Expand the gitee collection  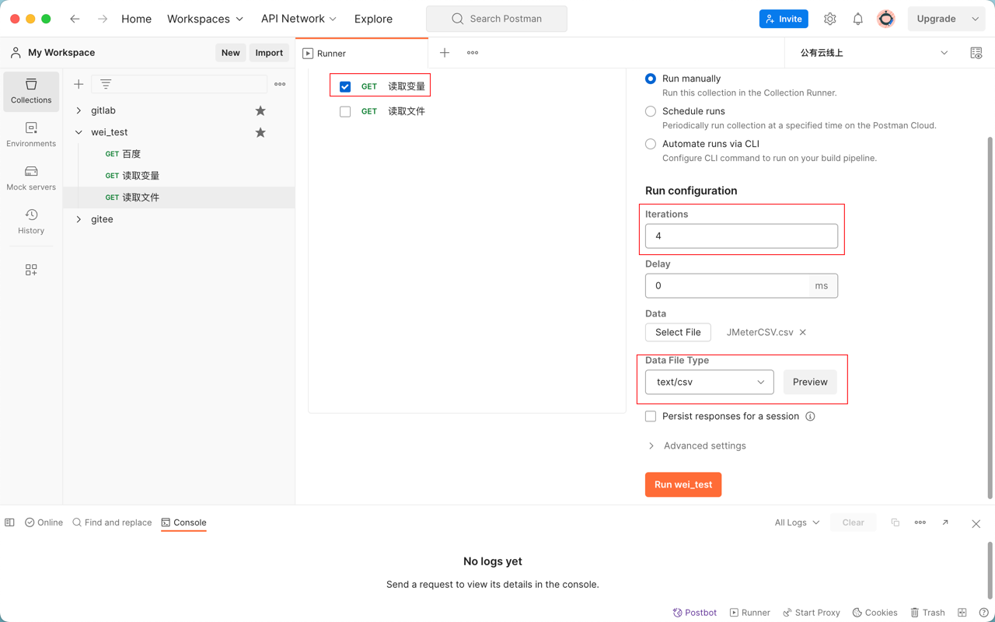(x=79, y=219)
